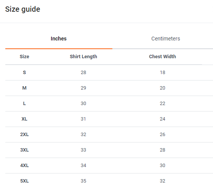Click shirt length value 30 for L
The width and height of the screenshot is (213, 192).
click(x=83, y=104)
